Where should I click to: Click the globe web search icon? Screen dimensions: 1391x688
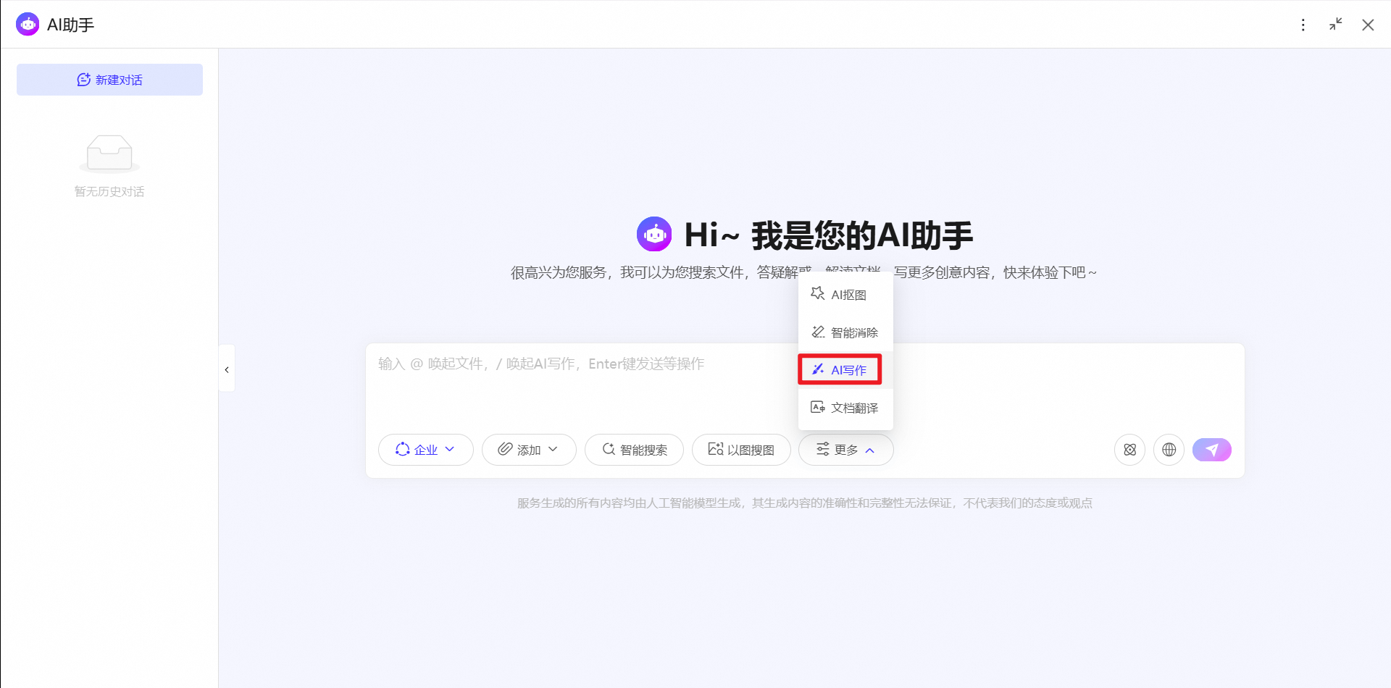pos(1169,450)
